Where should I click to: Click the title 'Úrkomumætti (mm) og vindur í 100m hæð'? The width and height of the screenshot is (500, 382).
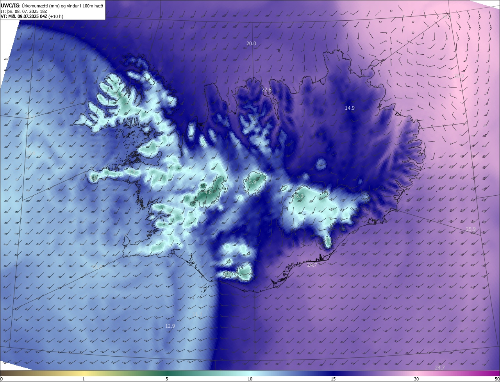point(62,5)
